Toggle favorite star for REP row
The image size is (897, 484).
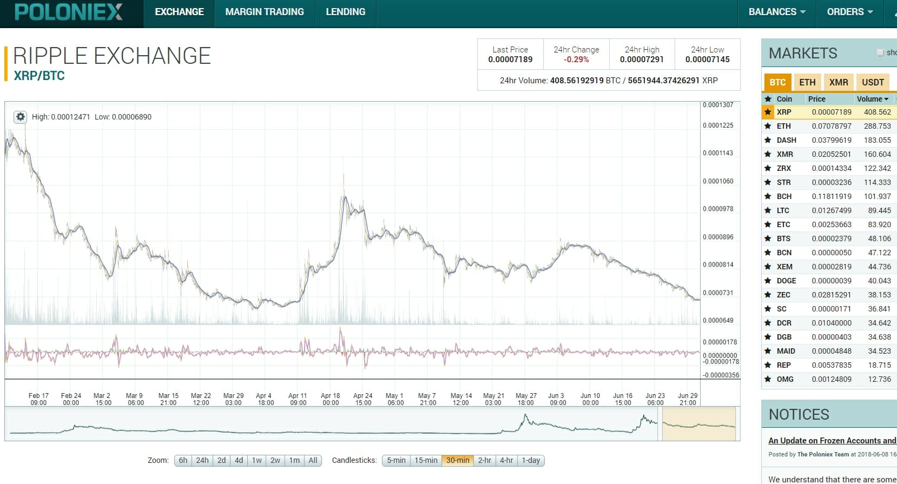768,365
